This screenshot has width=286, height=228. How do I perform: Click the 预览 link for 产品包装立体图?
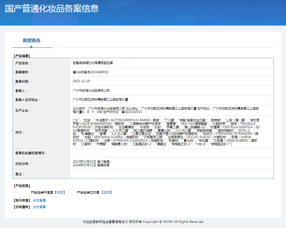point(107,192)
